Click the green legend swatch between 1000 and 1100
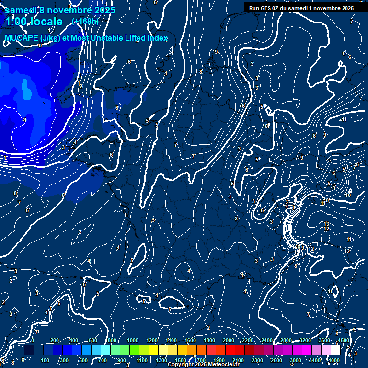368x368 pixels. point(134,350)
